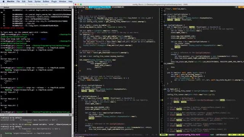Click the upper terminal 'Default' pane title
Screen dimensions: 244x137
[x=6, y=7]
